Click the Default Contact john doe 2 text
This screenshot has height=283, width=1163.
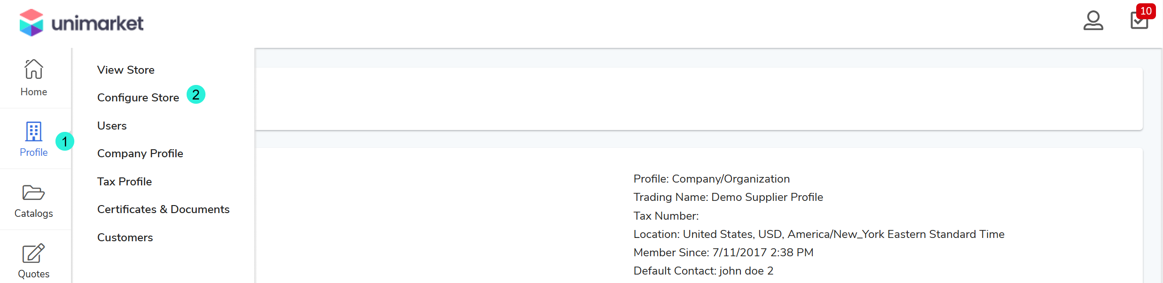[x=703, y=271]
